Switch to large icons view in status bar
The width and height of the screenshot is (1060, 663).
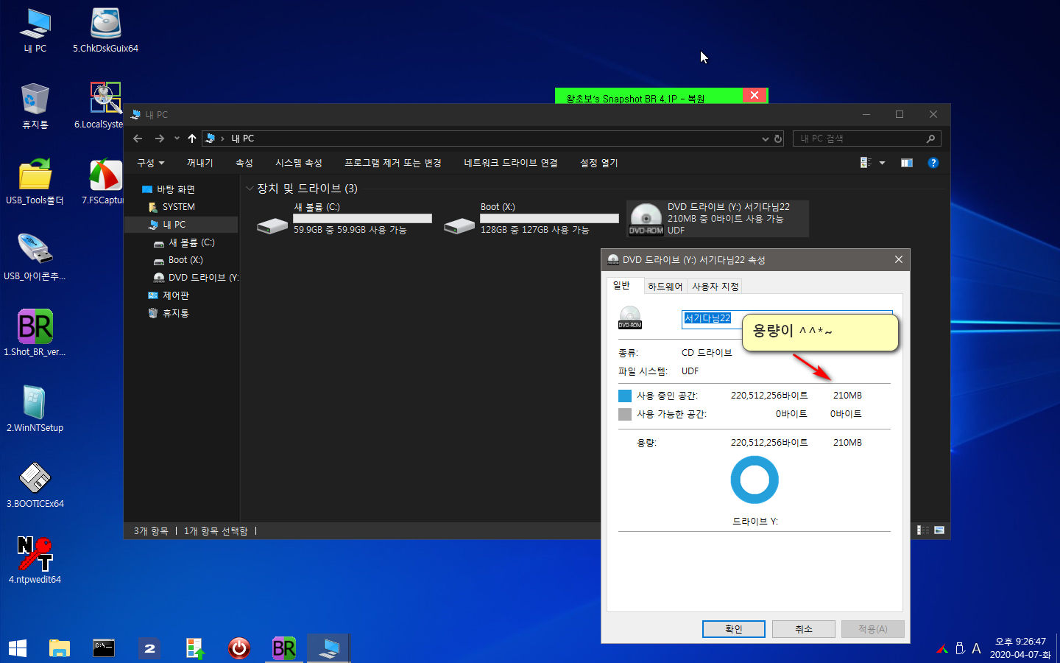939,530
